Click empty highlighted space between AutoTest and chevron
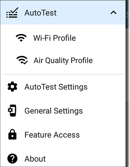The width and height of the screenshot is (130, 167). pos(83,13)
